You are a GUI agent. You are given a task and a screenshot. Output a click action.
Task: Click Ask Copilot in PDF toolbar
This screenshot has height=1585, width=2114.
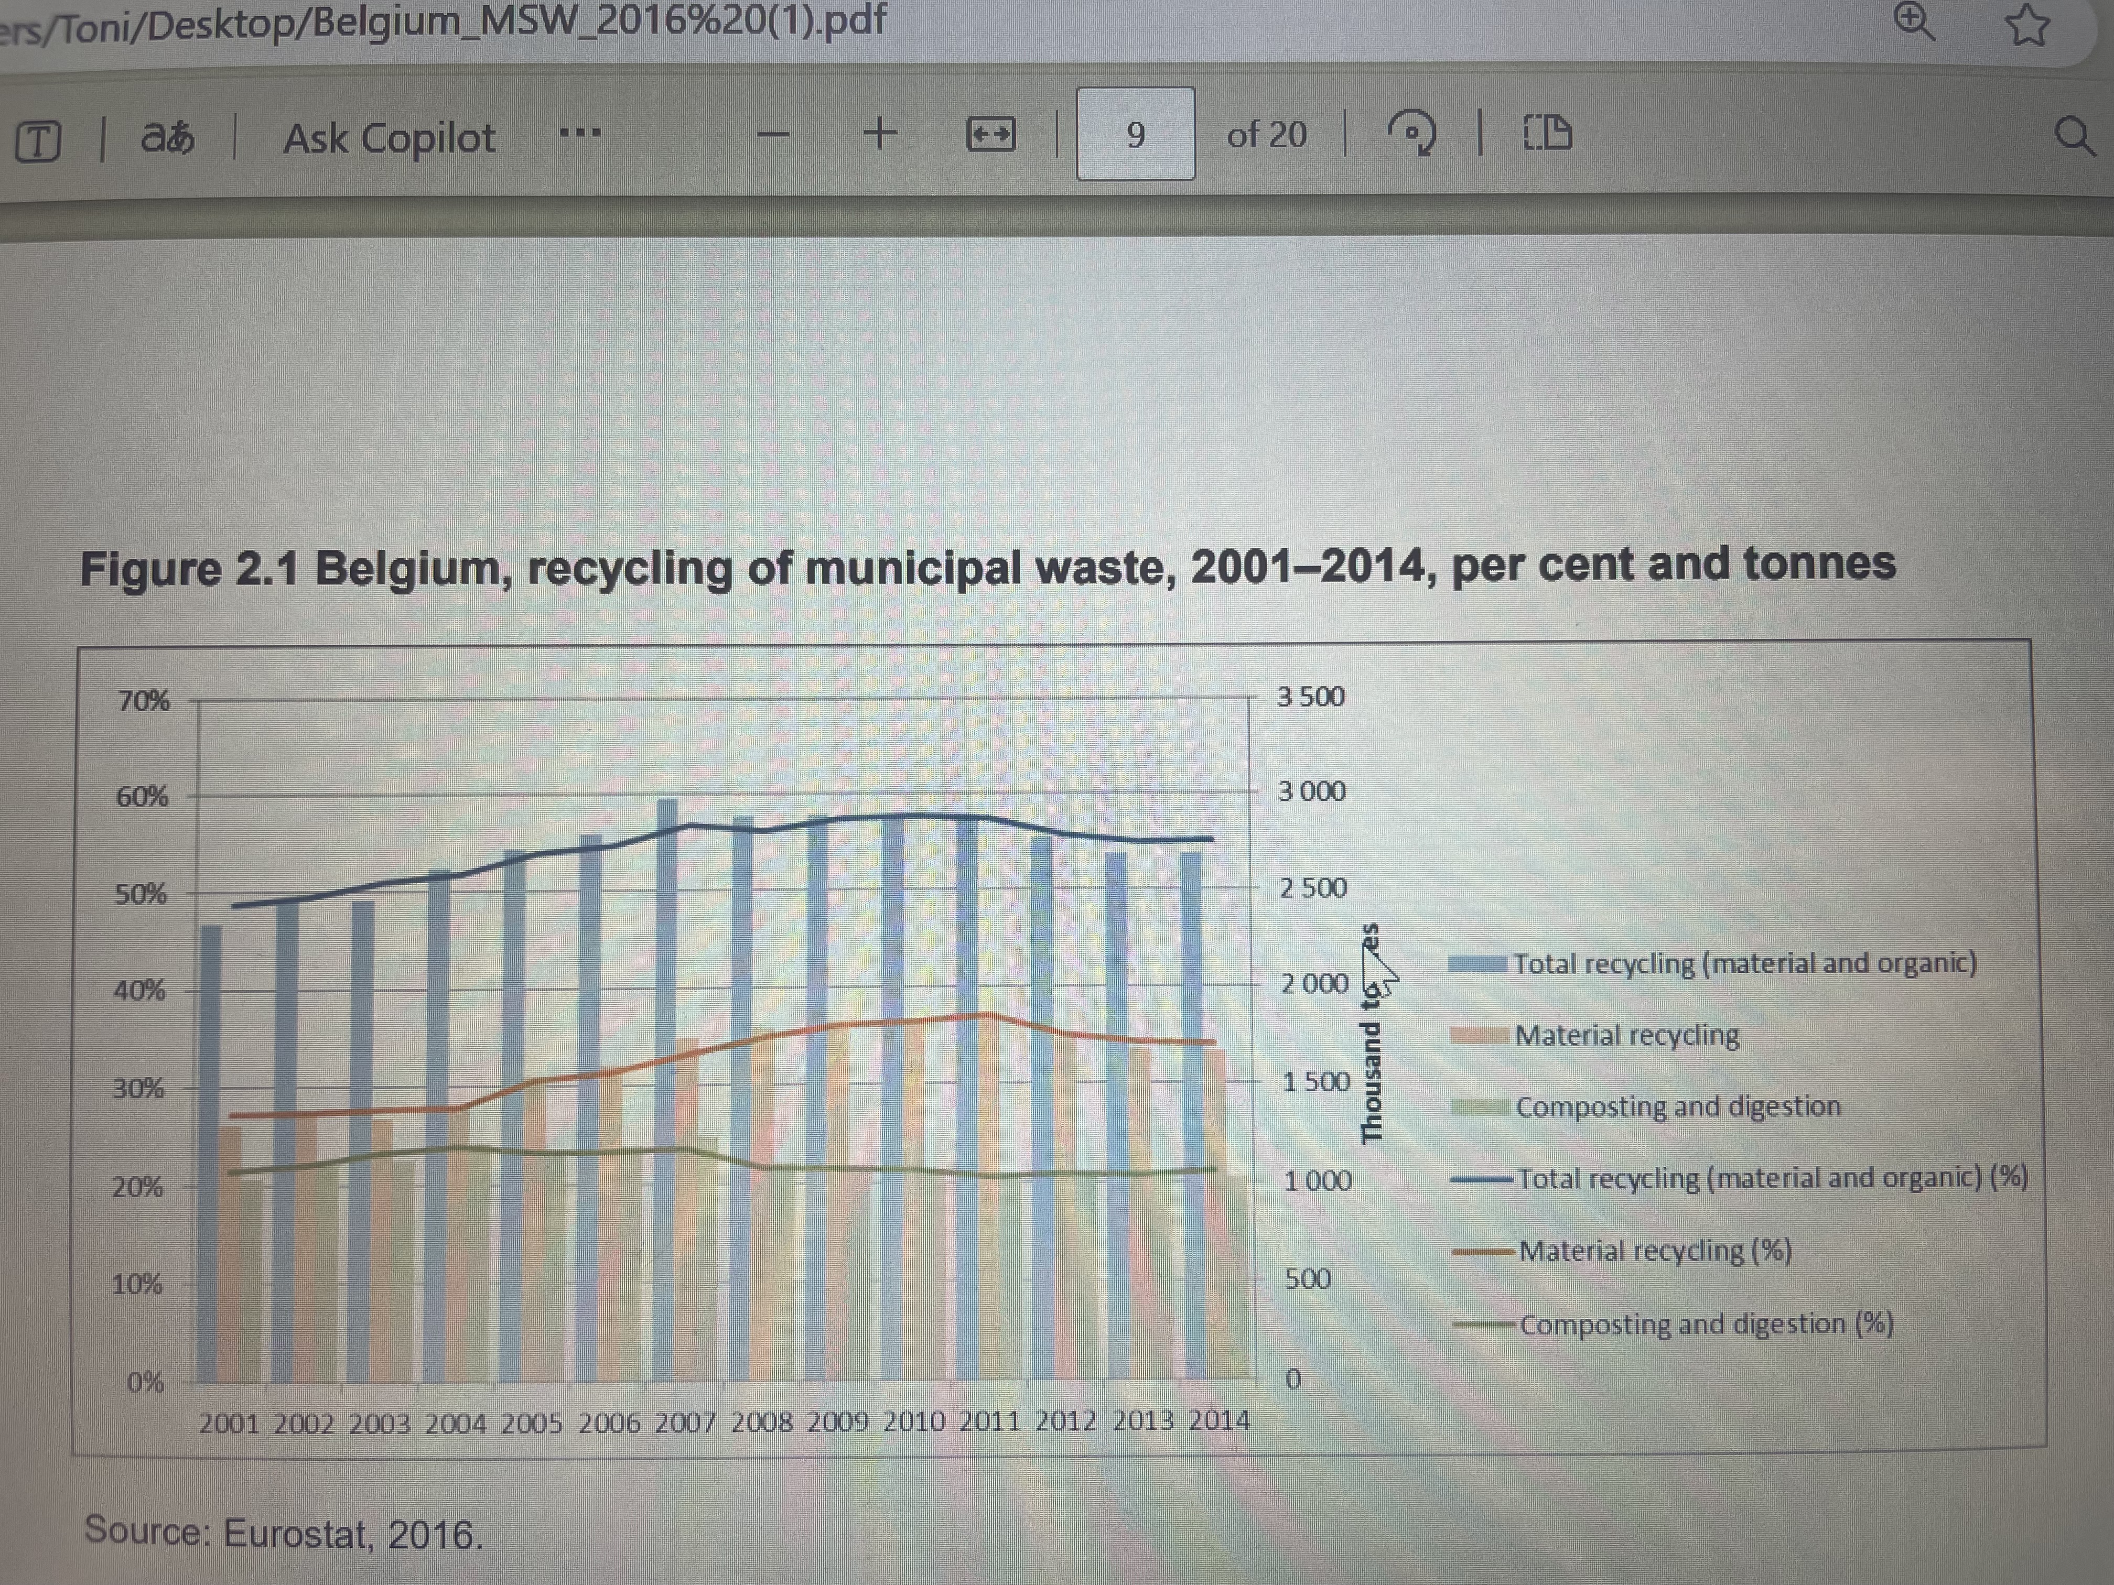(x=389, y=138)
